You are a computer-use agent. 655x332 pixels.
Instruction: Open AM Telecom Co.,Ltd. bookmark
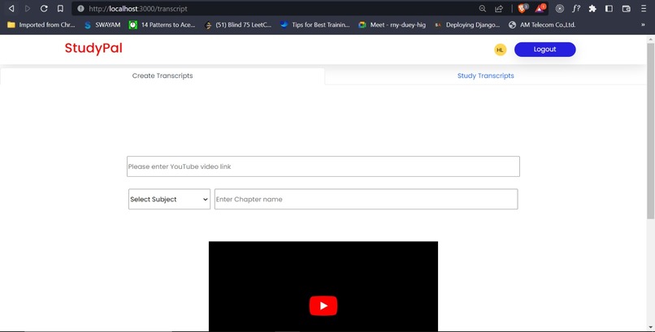tap(542, 25)
